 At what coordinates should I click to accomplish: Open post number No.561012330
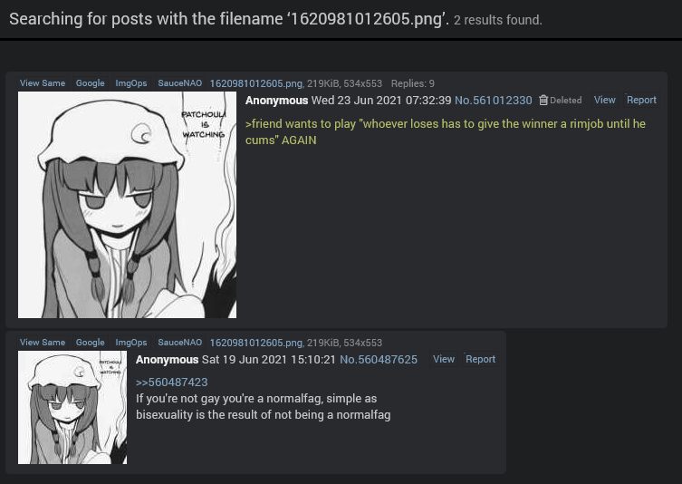[494, 100]
